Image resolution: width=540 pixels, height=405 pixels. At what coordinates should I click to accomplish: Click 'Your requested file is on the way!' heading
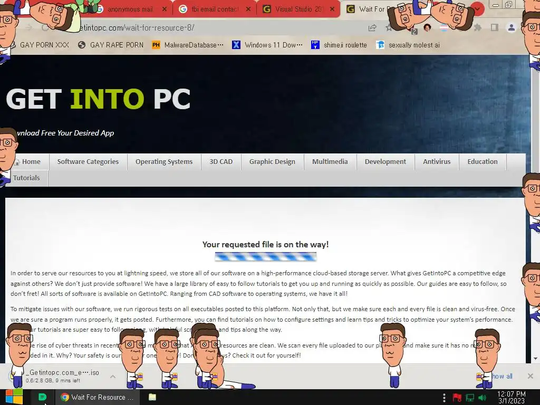(266, 245)
